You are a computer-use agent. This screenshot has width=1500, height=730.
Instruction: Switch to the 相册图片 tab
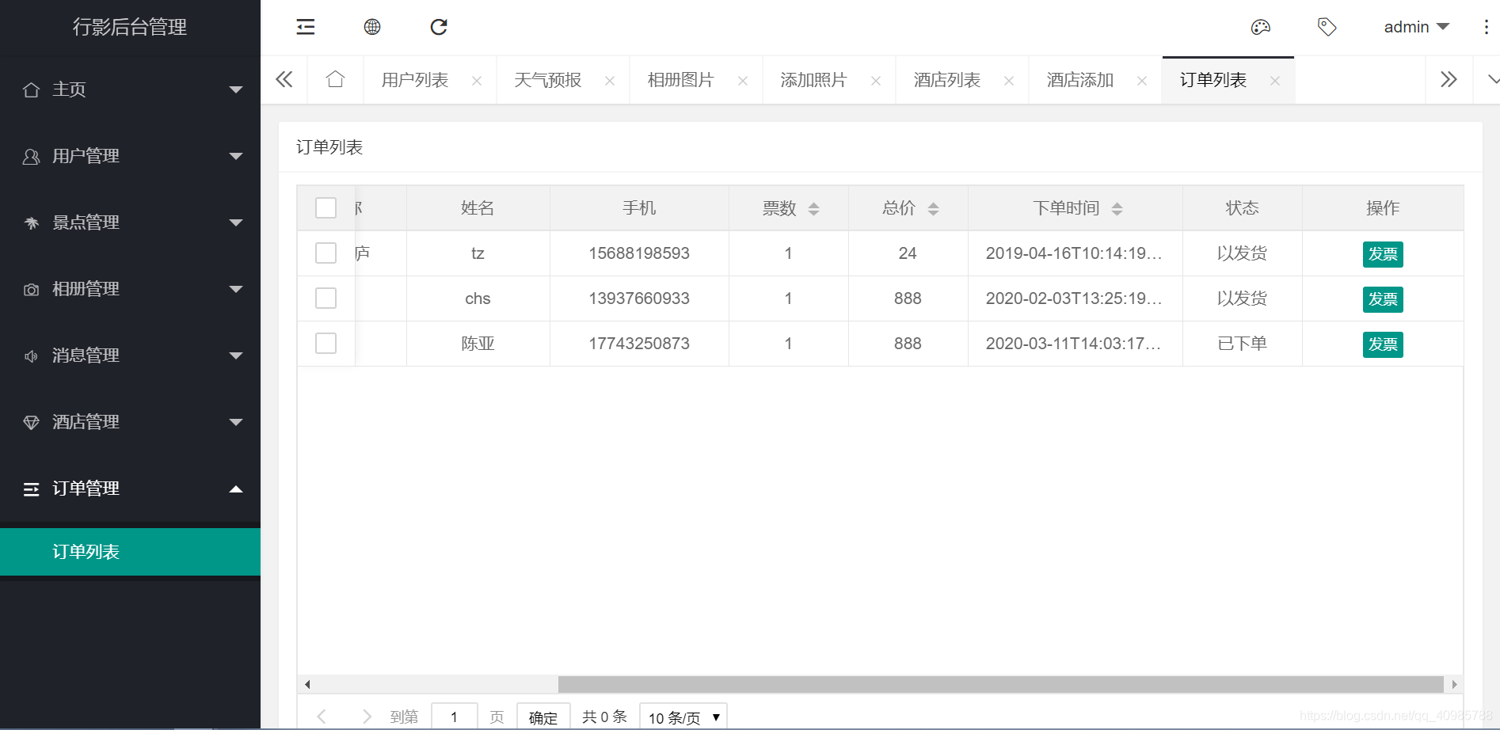pos(681,80)
